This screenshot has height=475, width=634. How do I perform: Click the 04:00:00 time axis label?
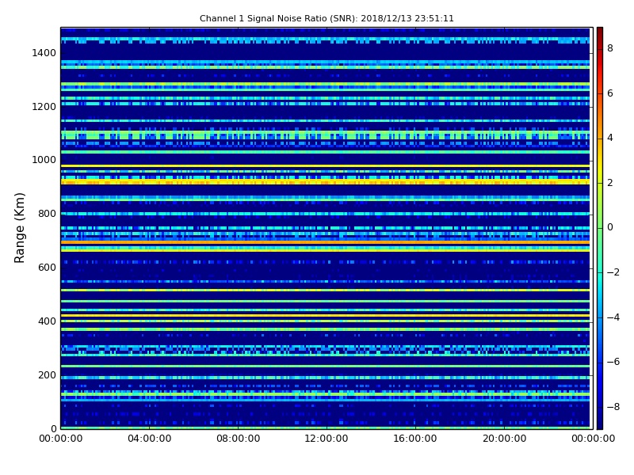tap(150, 439)
